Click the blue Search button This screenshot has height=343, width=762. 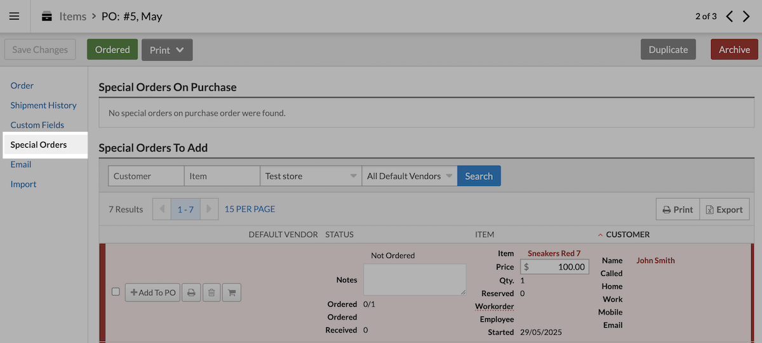(479, 176)
